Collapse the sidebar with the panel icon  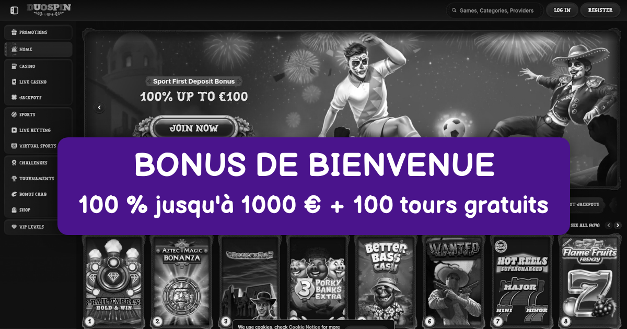tap(14, 10)
